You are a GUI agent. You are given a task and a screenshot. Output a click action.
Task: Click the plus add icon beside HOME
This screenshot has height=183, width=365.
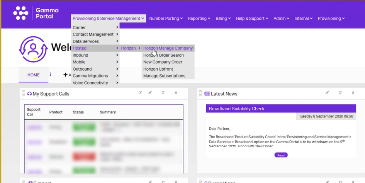tap(65, 75)
